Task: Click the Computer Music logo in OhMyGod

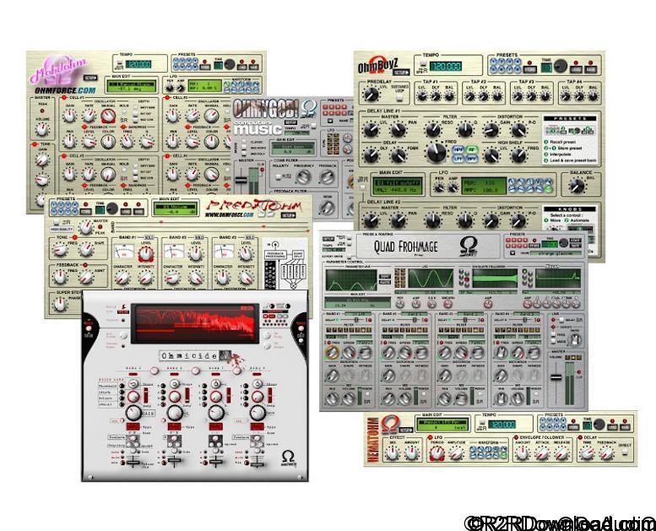Action: tap(258, 127)
